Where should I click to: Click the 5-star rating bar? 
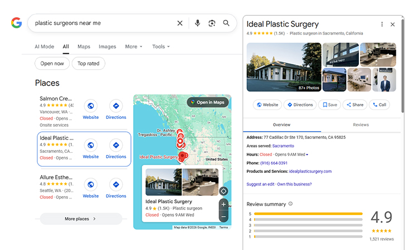[308, 213]
